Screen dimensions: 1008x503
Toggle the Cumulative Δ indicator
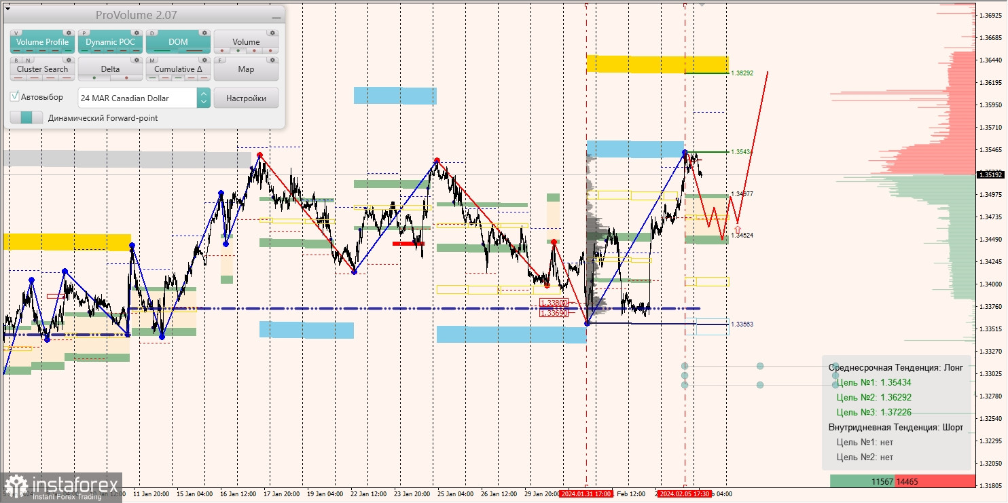pyautogui.click(x=178, y=69)
